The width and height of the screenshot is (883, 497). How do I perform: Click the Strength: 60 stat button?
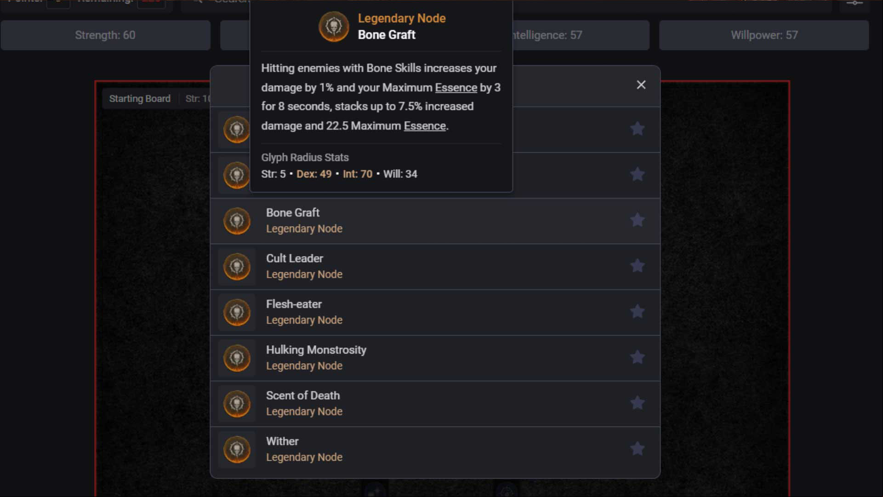point(105,35)
